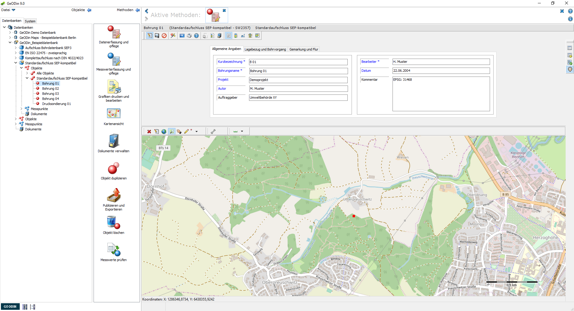Viewport: 574px width, 311px height.
Task: Toggle the magnifier zoom tool in map toolbar
Action: [172, 131]
